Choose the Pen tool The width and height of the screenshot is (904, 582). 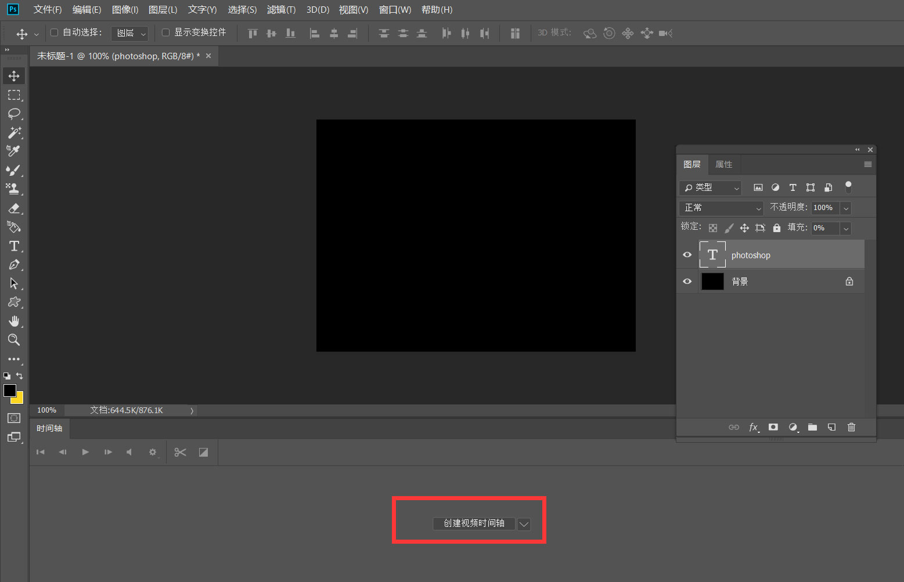click(14, 265)
